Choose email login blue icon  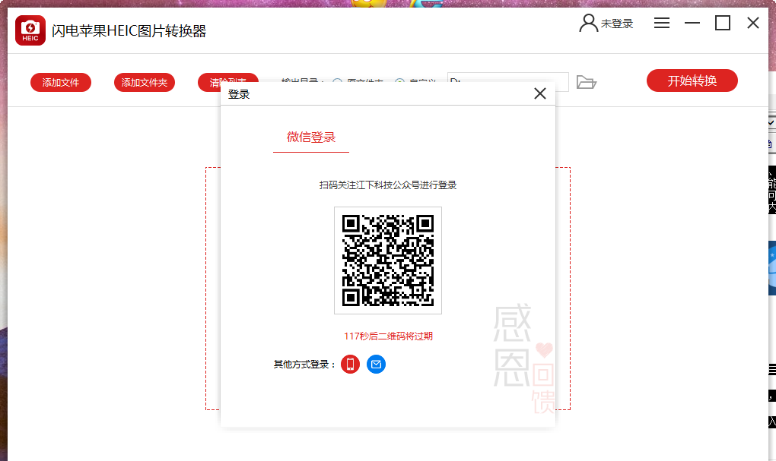pyautogui.click(x=376, y=365)
